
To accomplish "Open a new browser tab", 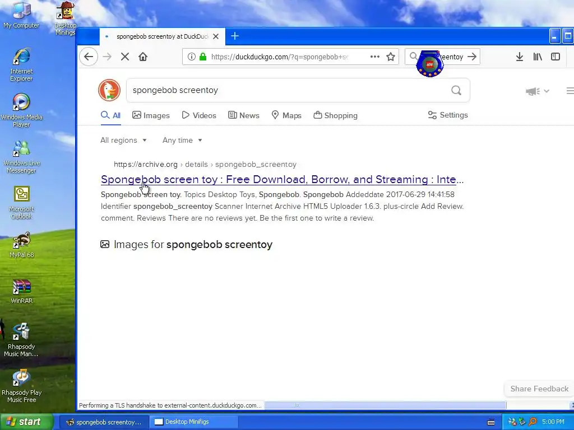I will tap(235, 36).
